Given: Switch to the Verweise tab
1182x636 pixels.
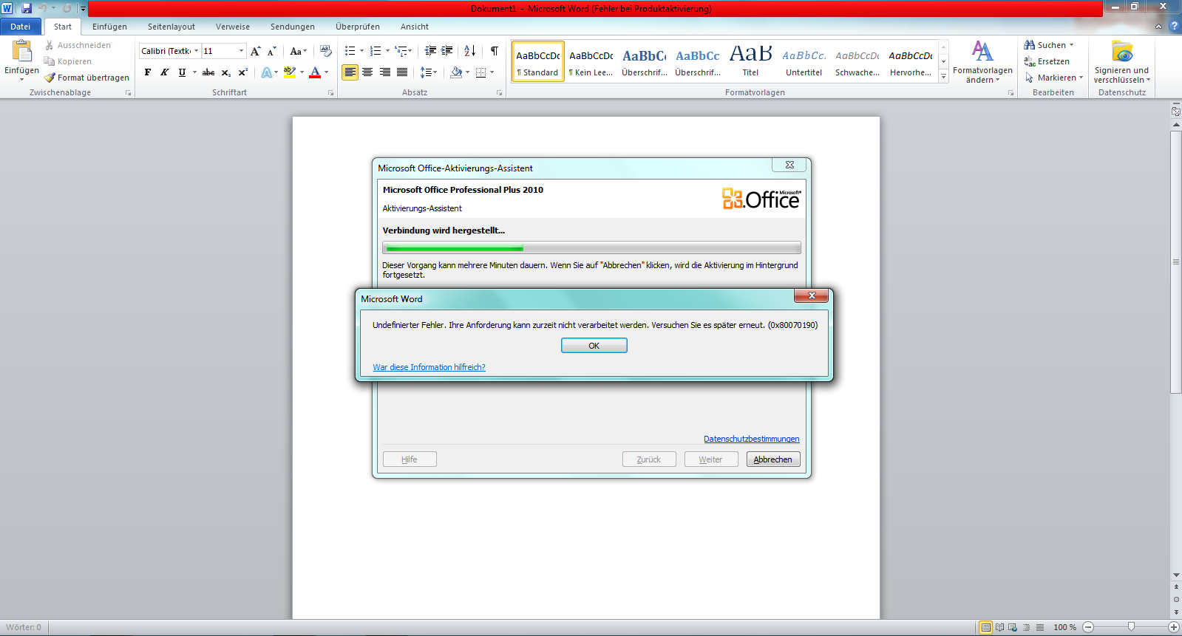Looking at the screenshot, I should 233,27.
